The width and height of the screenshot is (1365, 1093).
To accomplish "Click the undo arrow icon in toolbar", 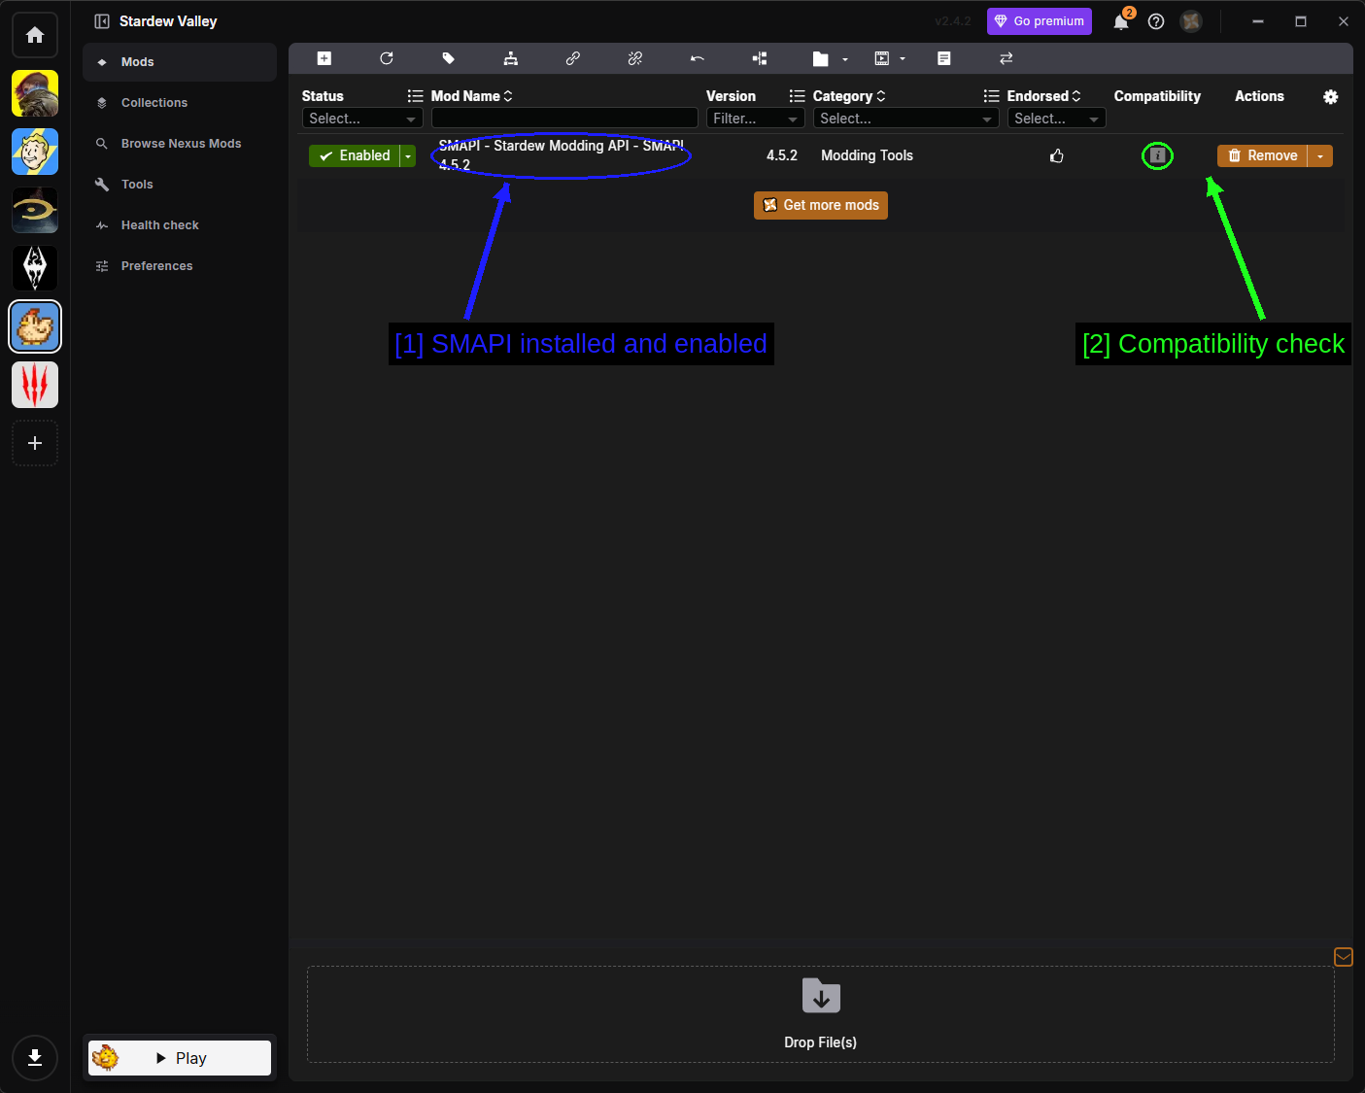I will click(x=698, y=58).
